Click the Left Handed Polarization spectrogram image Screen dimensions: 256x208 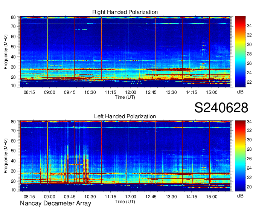pyautogui.click(x=125, y=156)
